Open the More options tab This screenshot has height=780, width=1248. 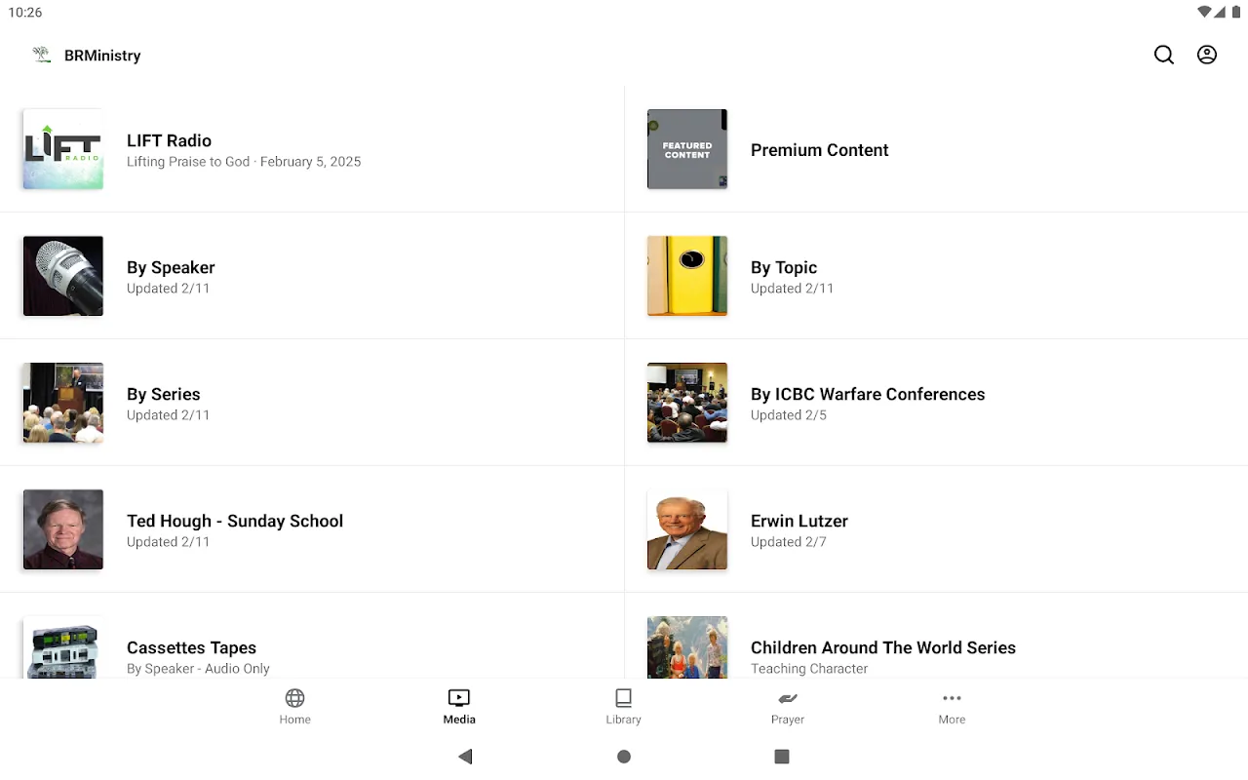(x=952, y=706)
